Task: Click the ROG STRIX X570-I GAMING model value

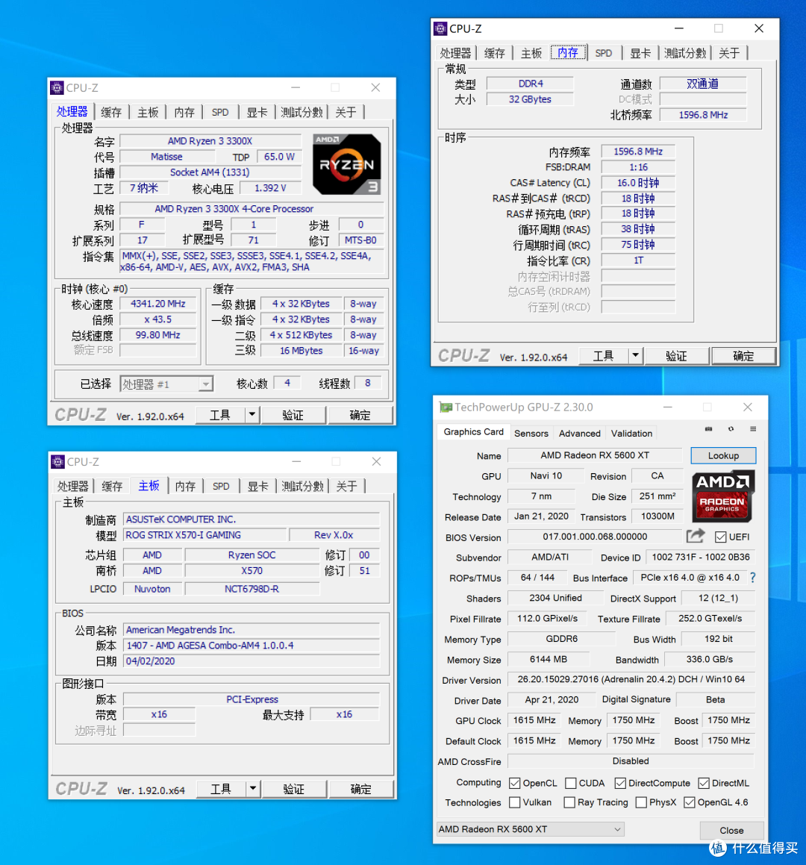Action: tap(204, 534)
